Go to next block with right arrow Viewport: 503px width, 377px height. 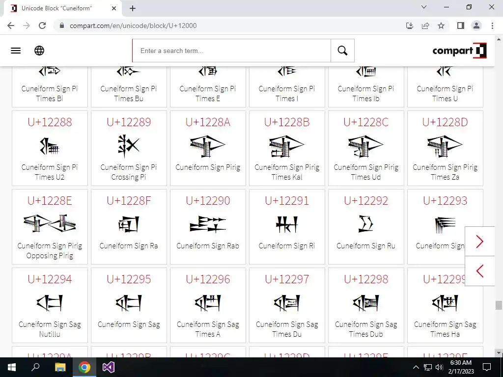click(x=480, y=242)
